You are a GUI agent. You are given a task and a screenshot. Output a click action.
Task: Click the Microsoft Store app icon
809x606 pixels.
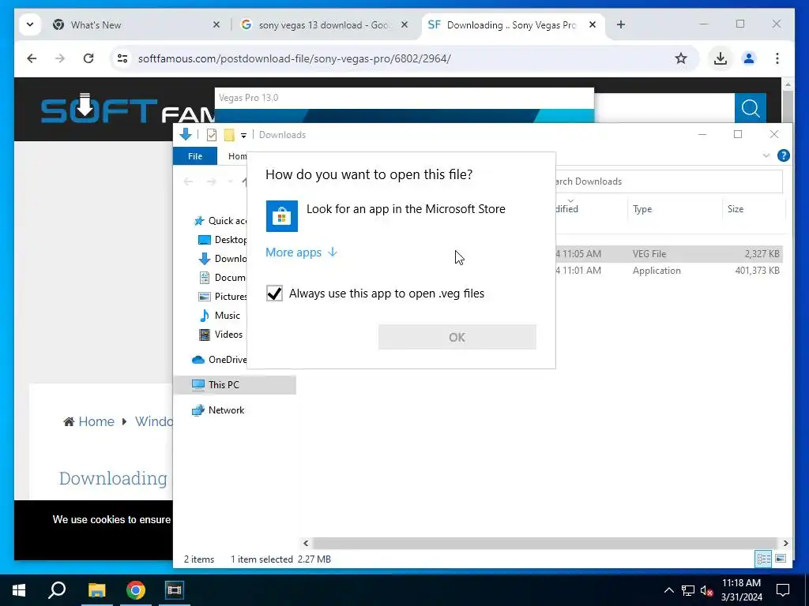tap(282, 216)
